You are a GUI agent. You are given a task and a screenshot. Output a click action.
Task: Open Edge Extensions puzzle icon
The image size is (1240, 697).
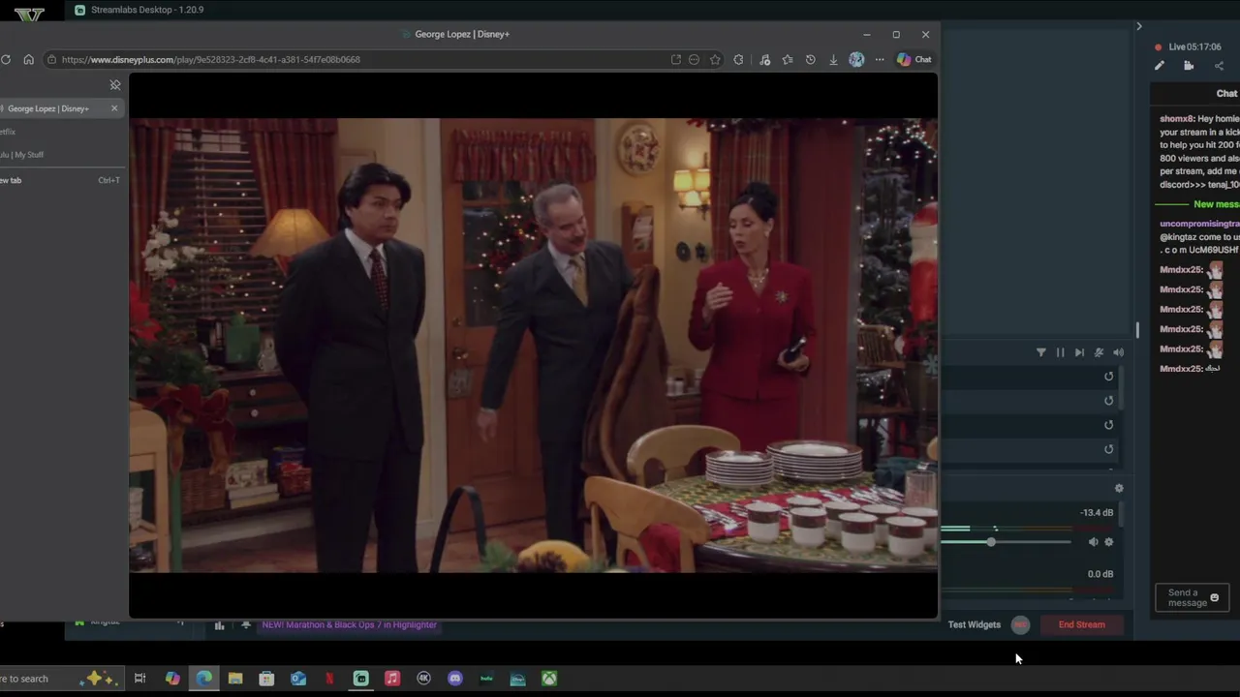[x=739, y=59]
